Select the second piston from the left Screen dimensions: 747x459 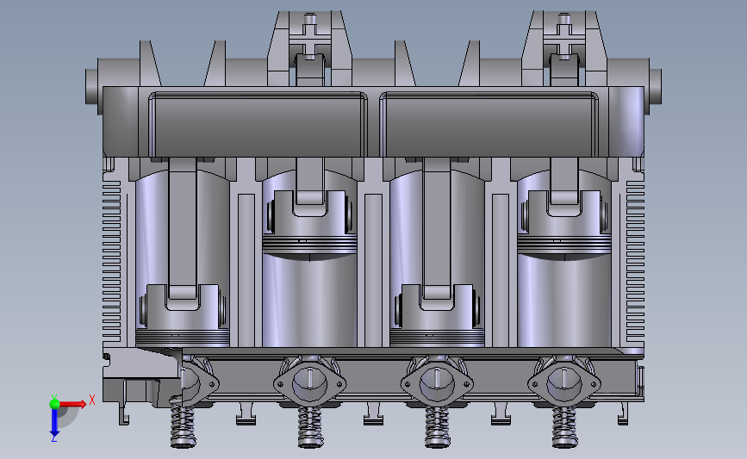click(x=309, y=224)
